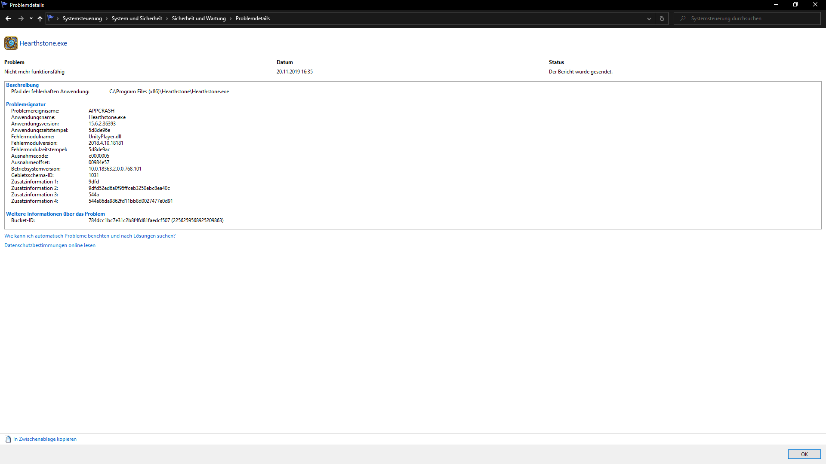Click the clipboard copy icon at bottom
The image size is (826, 464).
(x=8, y=439)
